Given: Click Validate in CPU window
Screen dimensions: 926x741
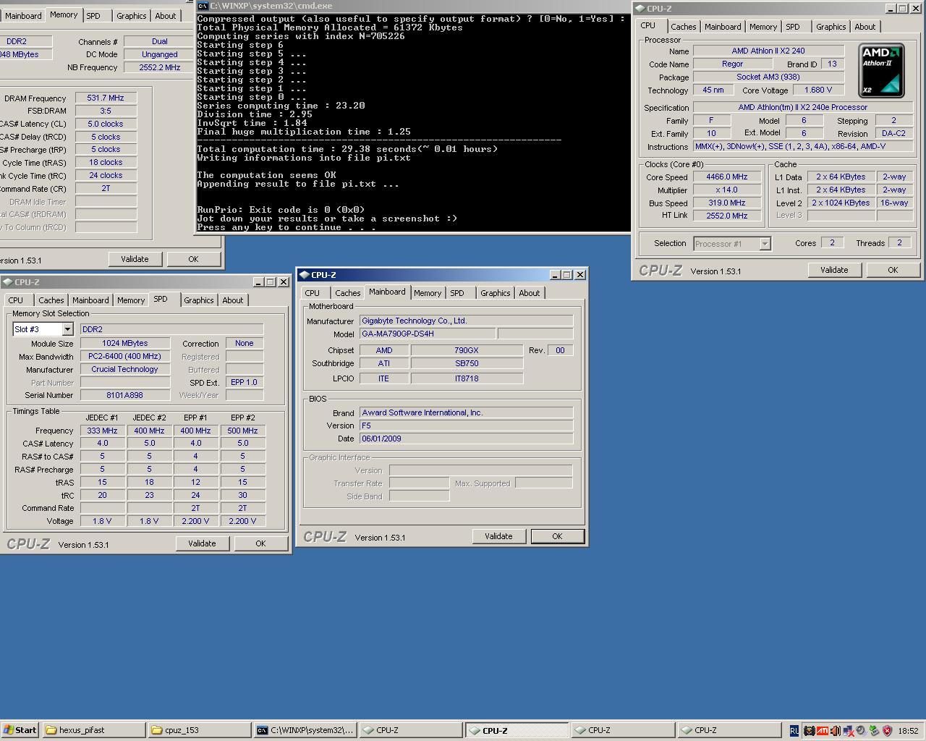Looking at the screenshot, I should tap(834, 270).
